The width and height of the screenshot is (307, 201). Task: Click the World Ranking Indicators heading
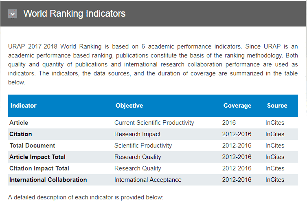75,13
